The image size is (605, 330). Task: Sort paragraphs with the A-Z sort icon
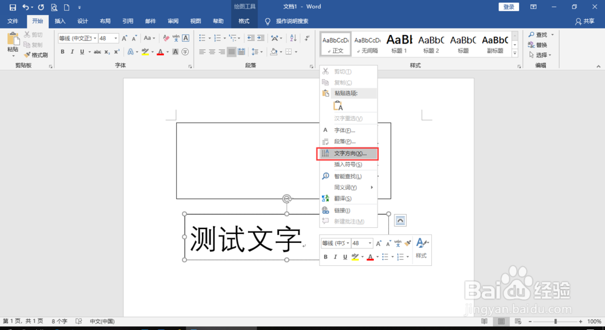pos(293,38)
